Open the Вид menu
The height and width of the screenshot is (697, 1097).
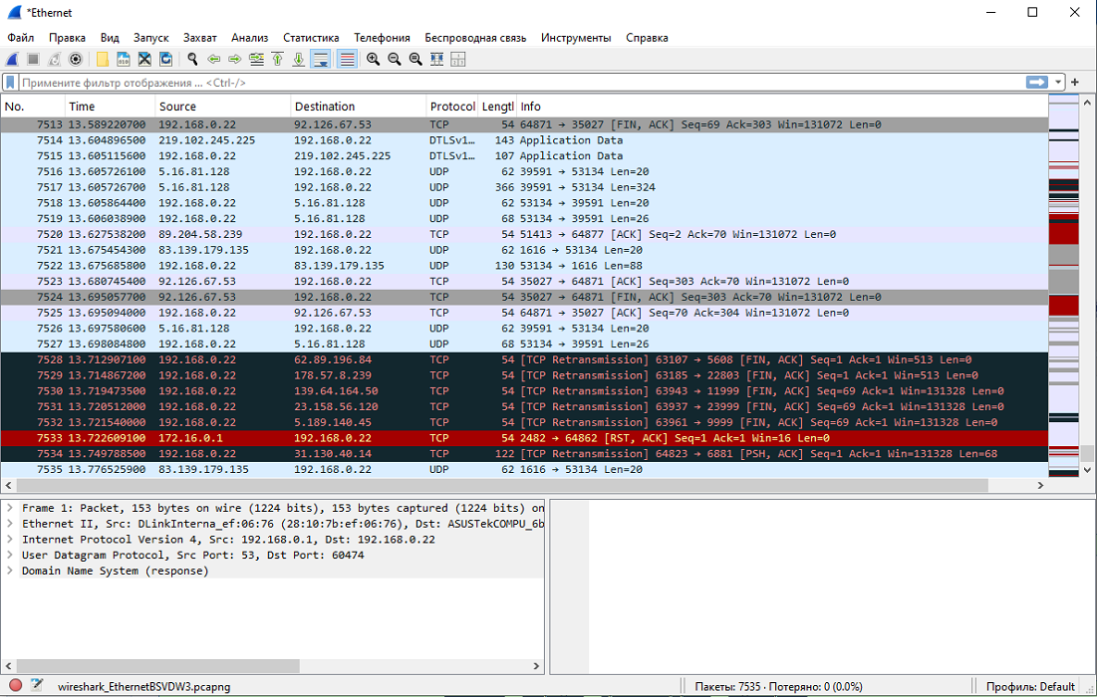point(110,38)
